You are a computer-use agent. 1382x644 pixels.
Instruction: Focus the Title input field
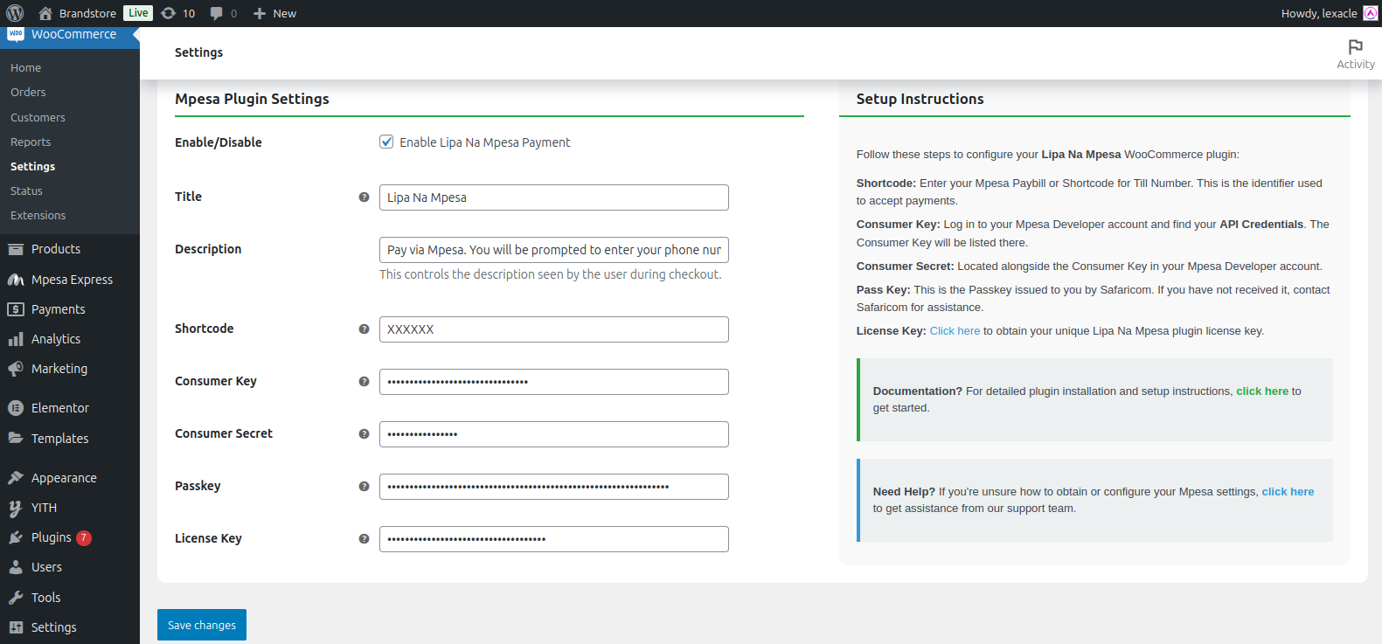(x=553, y=197)
